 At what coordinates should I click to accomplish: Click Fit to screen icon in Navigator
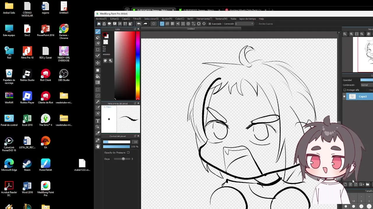357,34
